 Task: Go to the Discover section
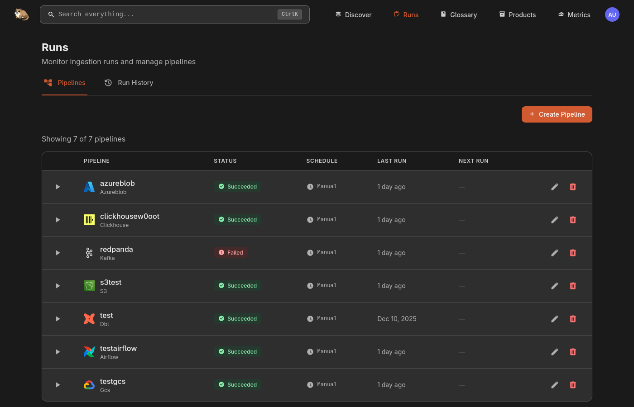pos(353,15)
